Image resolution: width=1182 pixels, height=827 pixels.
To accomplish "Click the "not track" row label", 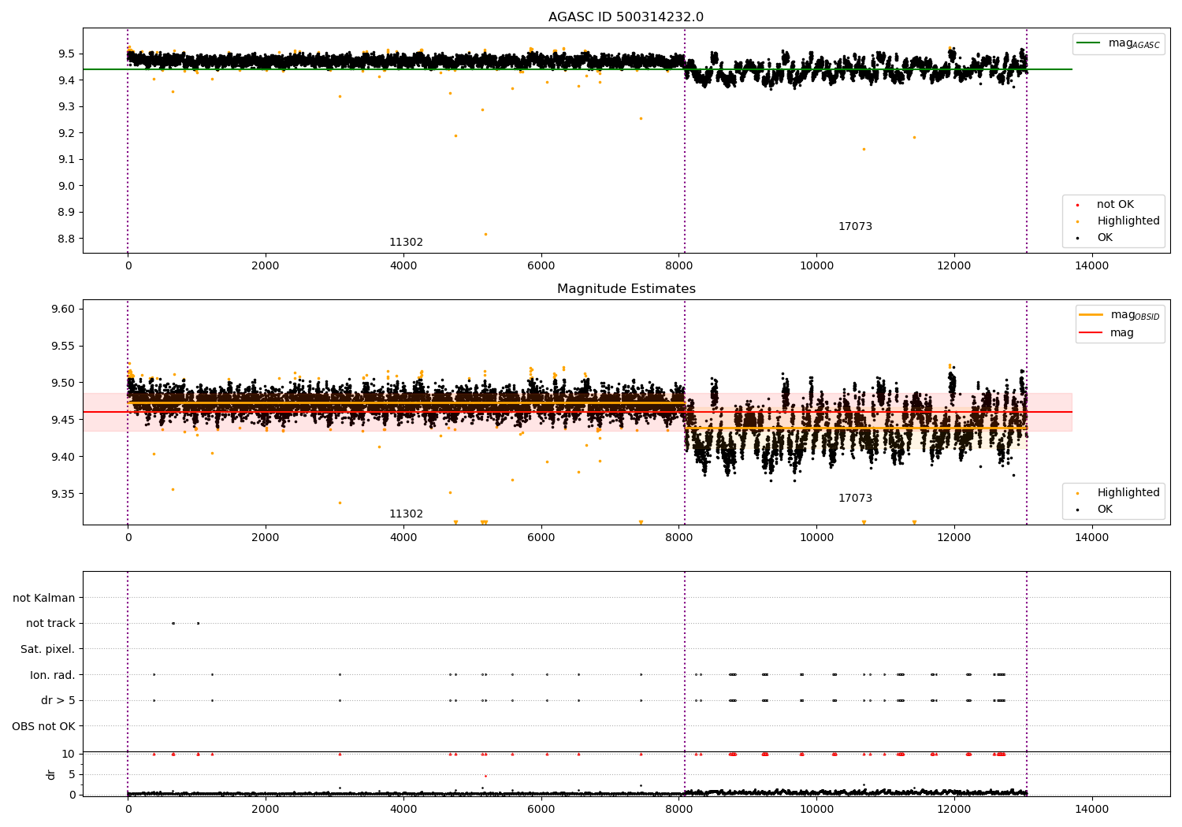I will (50, 623).
